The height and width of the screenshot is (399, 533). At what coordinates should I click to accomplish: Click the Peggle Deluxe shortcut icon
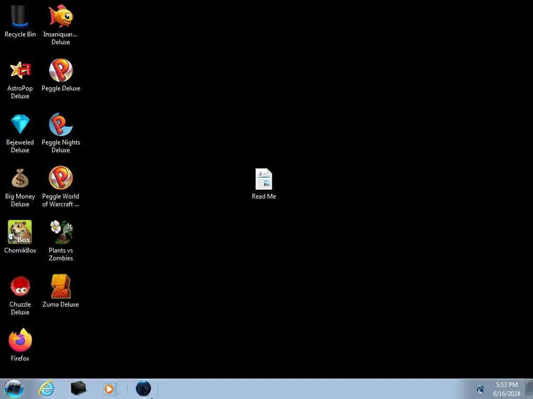click(61, 70)
